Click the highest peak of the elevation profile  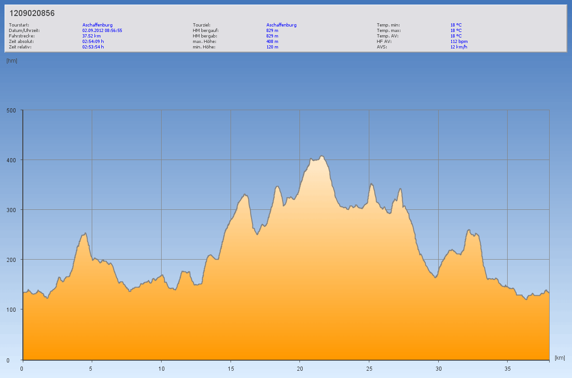(x=322, y=156)
